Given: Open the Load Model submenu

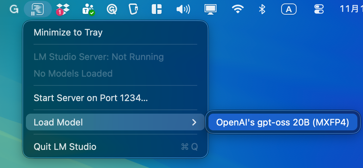Looking at the screenshot, I should [115, 122].
